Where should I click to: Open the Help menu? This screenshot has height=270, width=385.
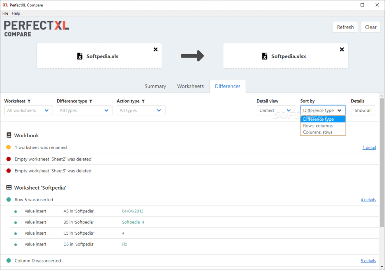[16, 13]
